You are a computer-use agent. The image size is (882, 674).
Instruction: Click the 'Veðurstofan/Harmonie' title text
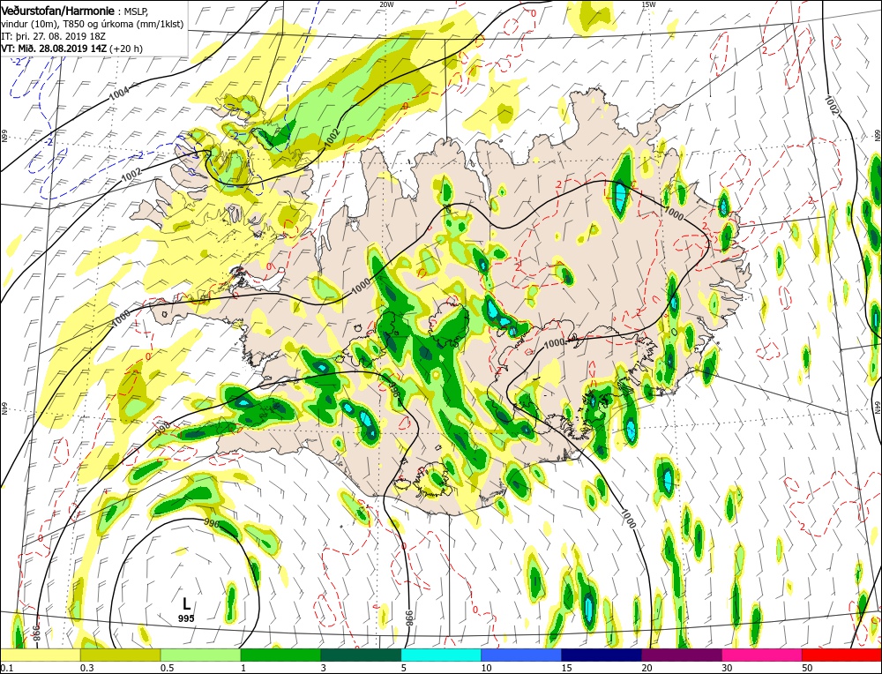point(58,11)
